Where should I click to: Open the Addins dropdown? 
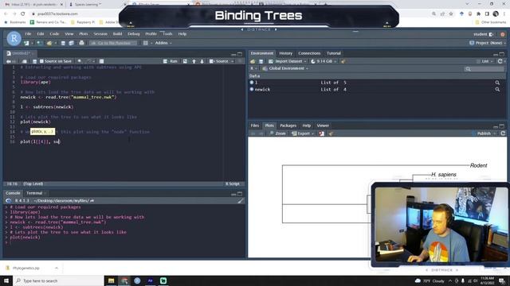(x=163, y=43)
